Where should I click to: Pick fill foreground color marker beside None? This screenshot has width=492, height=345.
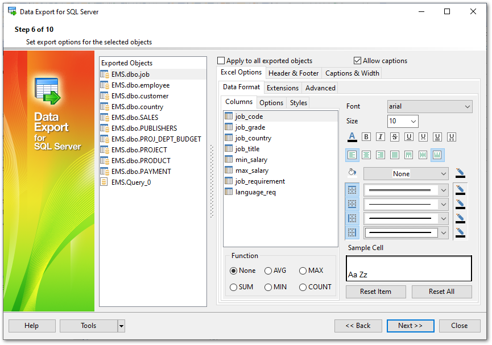(460, 173)
